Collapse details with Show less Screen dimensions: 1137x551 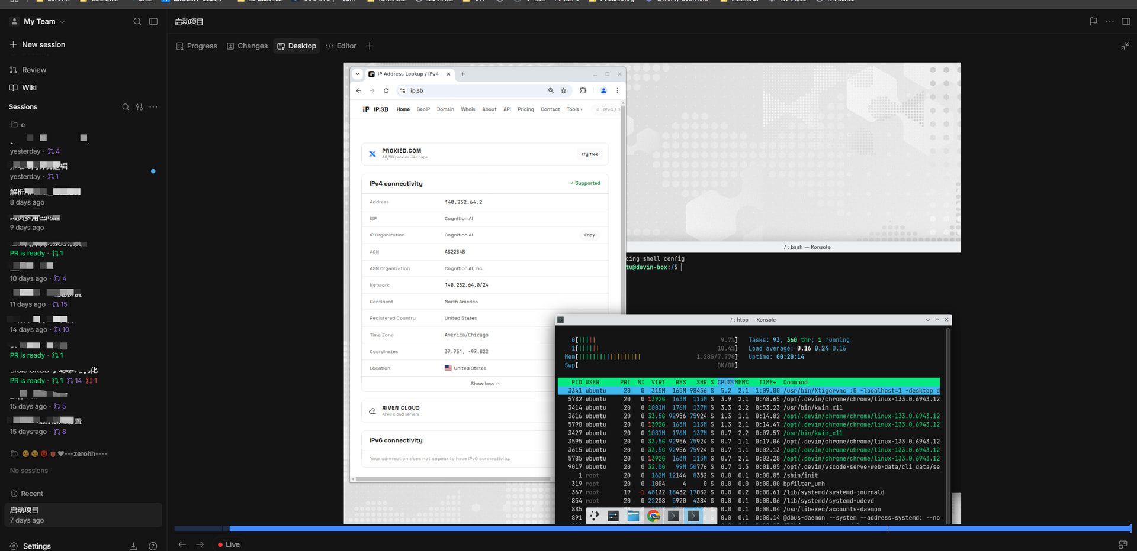(485, 384)
